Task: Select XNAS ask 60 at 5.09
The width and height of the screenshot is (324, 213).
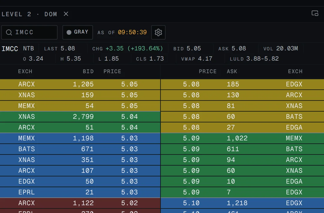Action: tap(242, 171)
